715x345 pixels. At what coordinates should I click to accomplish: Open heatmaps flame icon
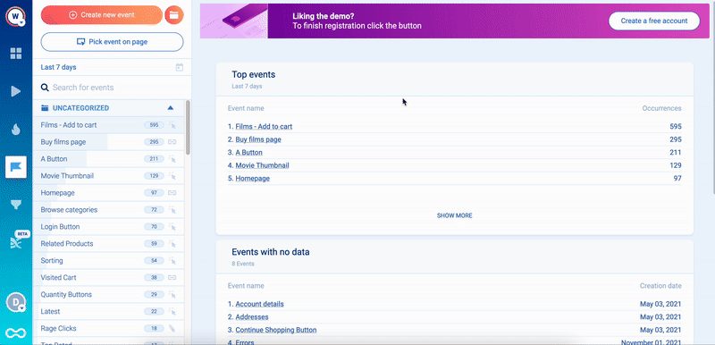[16, 130]
